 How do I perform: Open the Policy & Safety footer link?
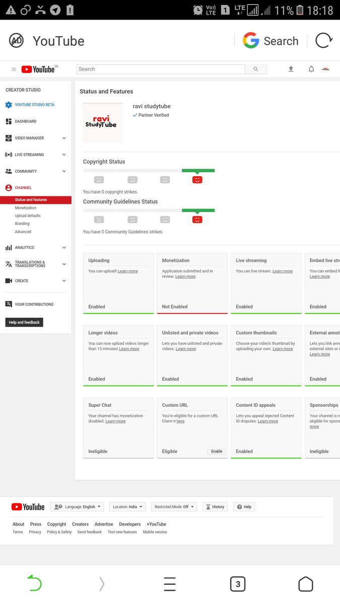[59, 532]
